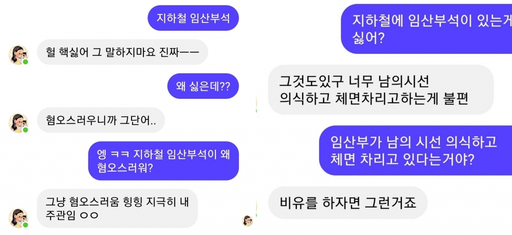Click green online dot by '혐오스러우니까' avatar
512x235 pixels.
[25, 130]
